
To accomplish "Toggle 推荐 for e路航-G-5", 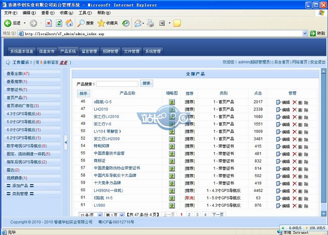I will click(189, 102).
